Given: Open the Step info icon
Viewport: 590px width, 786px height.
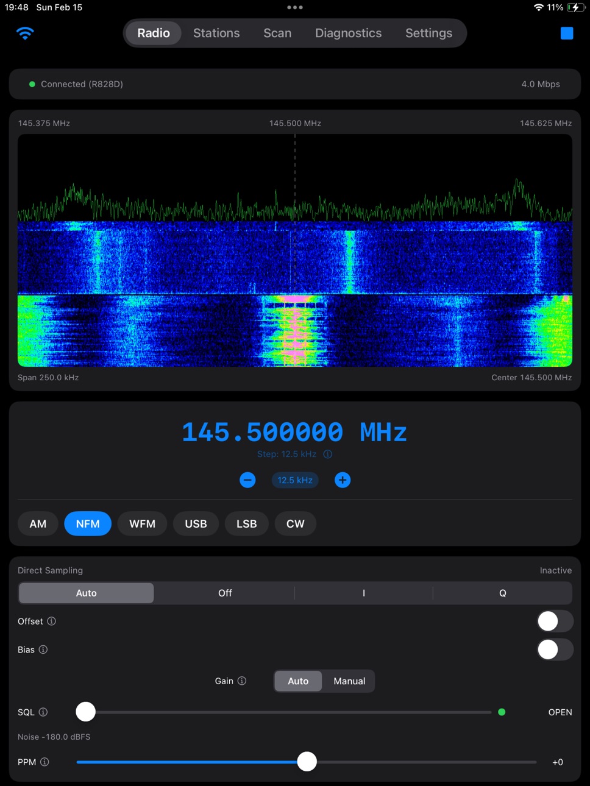Looking at the screenshot, I should pyautogui.click(x=328, y=454).
